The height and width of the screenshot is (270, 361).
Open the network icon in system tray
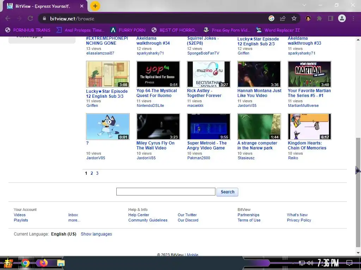(302, 263)
